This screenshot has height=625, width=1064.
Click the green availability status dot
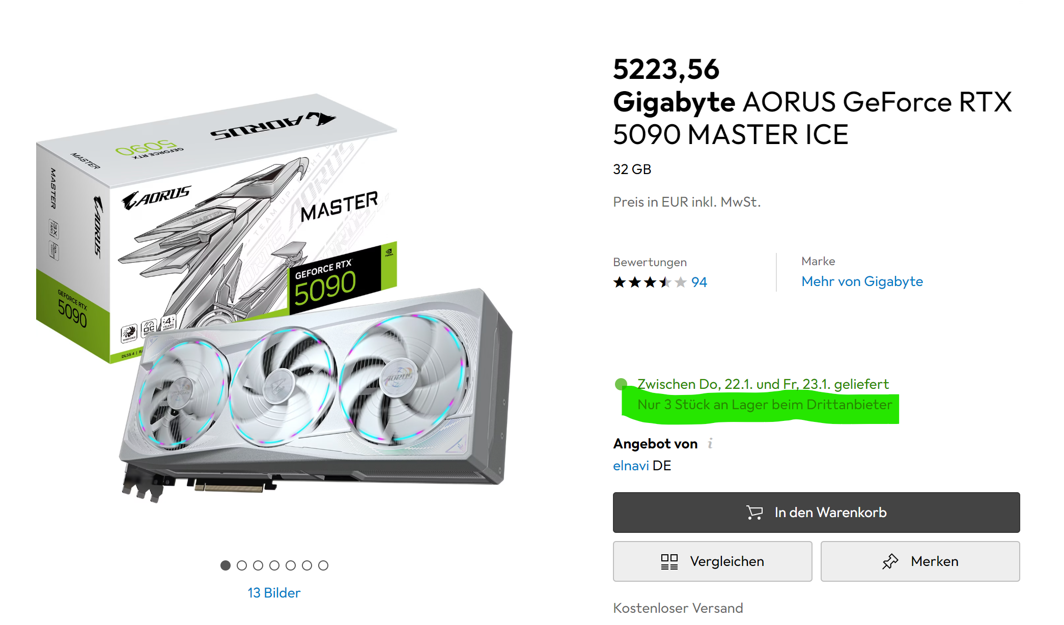tap(621, 384)
